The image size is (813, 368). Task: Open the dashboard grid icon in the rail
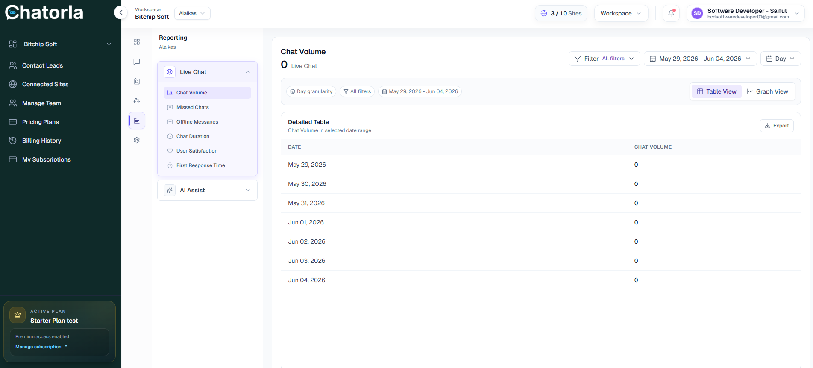pos(137,42)
